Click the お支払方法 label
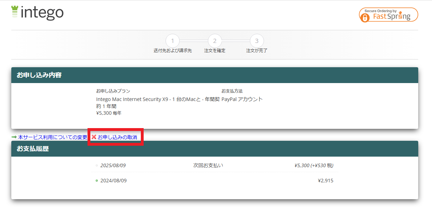 pos(232,91)
